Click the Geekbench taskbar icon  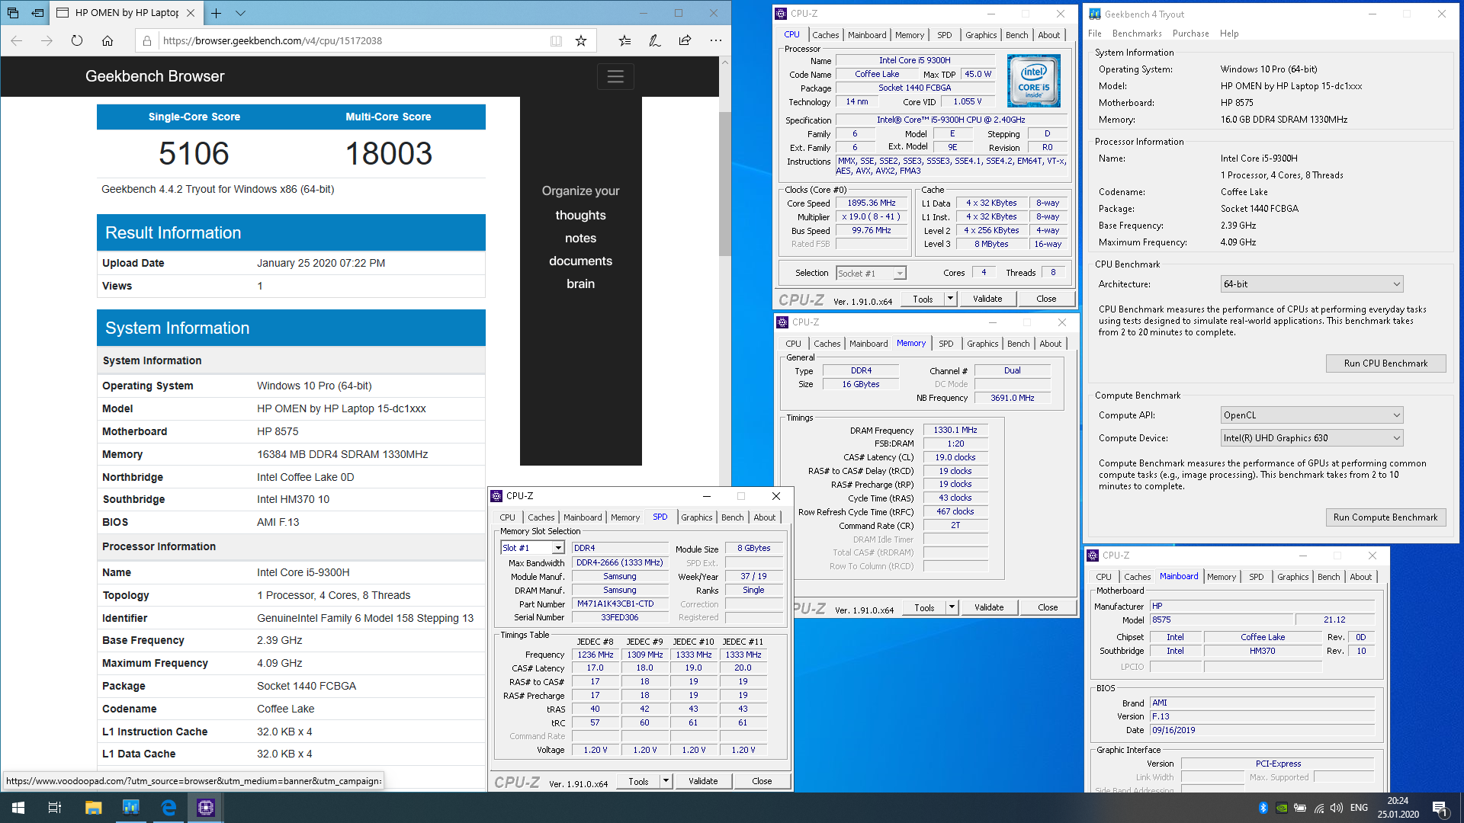coord(131,808)
